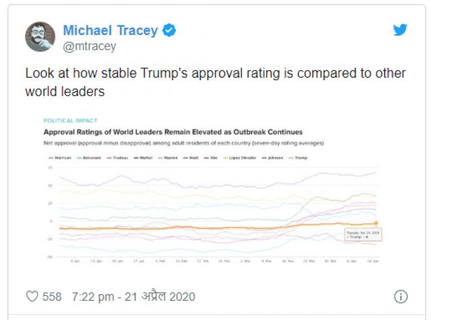Open Michael Tracey's profile avatar
This screenshot has width=452, height=320.
(x=40, y=37)
